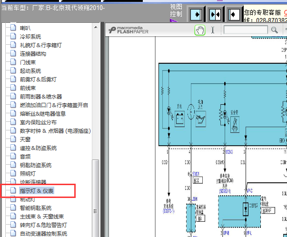
Task: Click the FlashPaper search magnifier icon
Action: pyautogui.click(x=274, y=30)
